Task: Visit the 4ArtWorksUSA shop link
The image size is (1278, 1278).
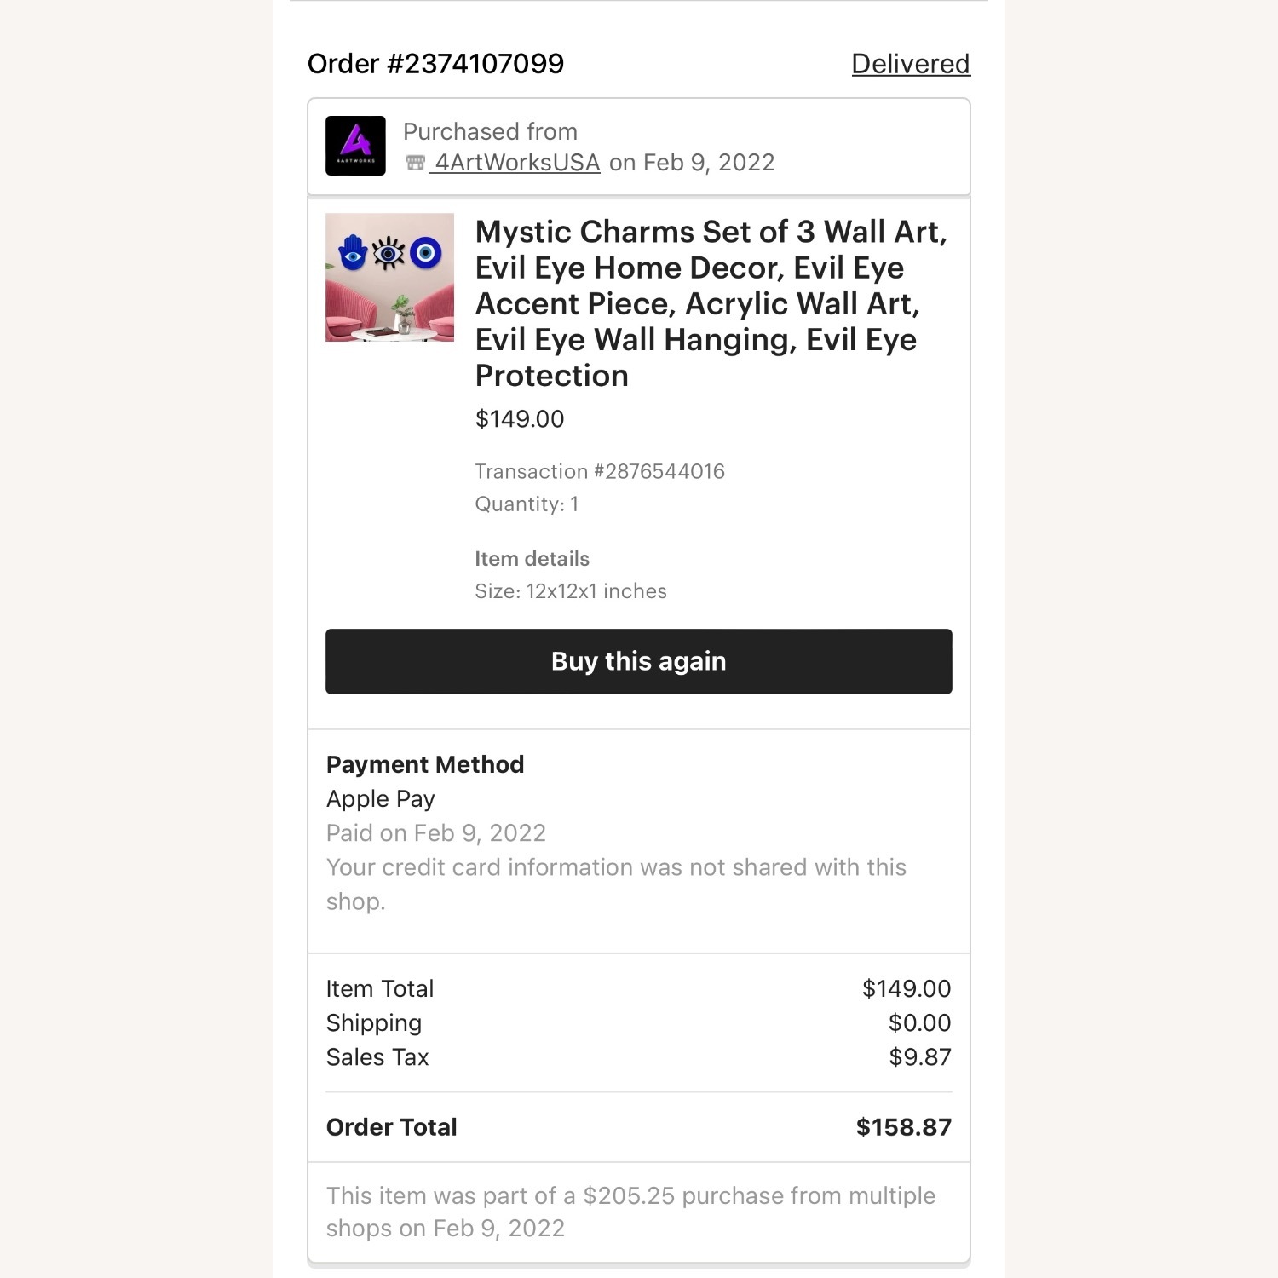Action: [x=517, y=163]
